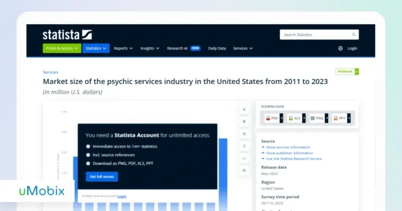The height and width of the screenshot is (211, 402).
Task: Click the Services breadcrumb link
Action: coord(50,72)
